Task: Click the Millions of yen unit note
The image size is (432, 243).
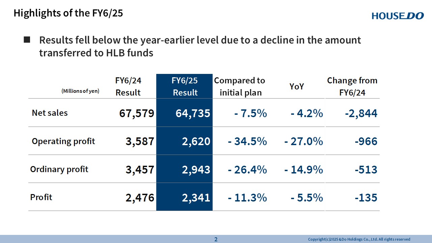Action: tap(80, 91)
